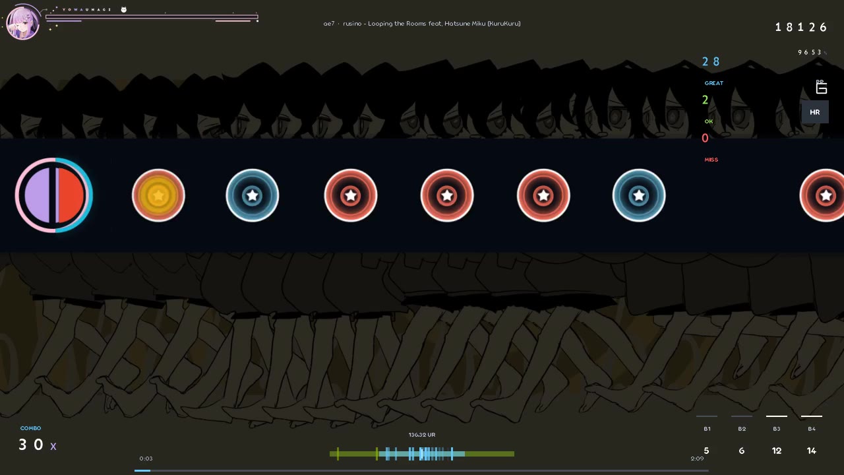844x475 pixels.
Task: Click the OK label
Action: [709, 121]
